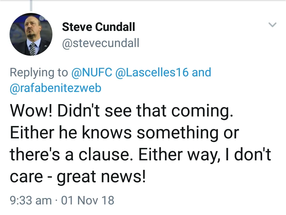Open the @stevecundall handle
The height and width of the screenshot is (215, 286).
(100, 43)
